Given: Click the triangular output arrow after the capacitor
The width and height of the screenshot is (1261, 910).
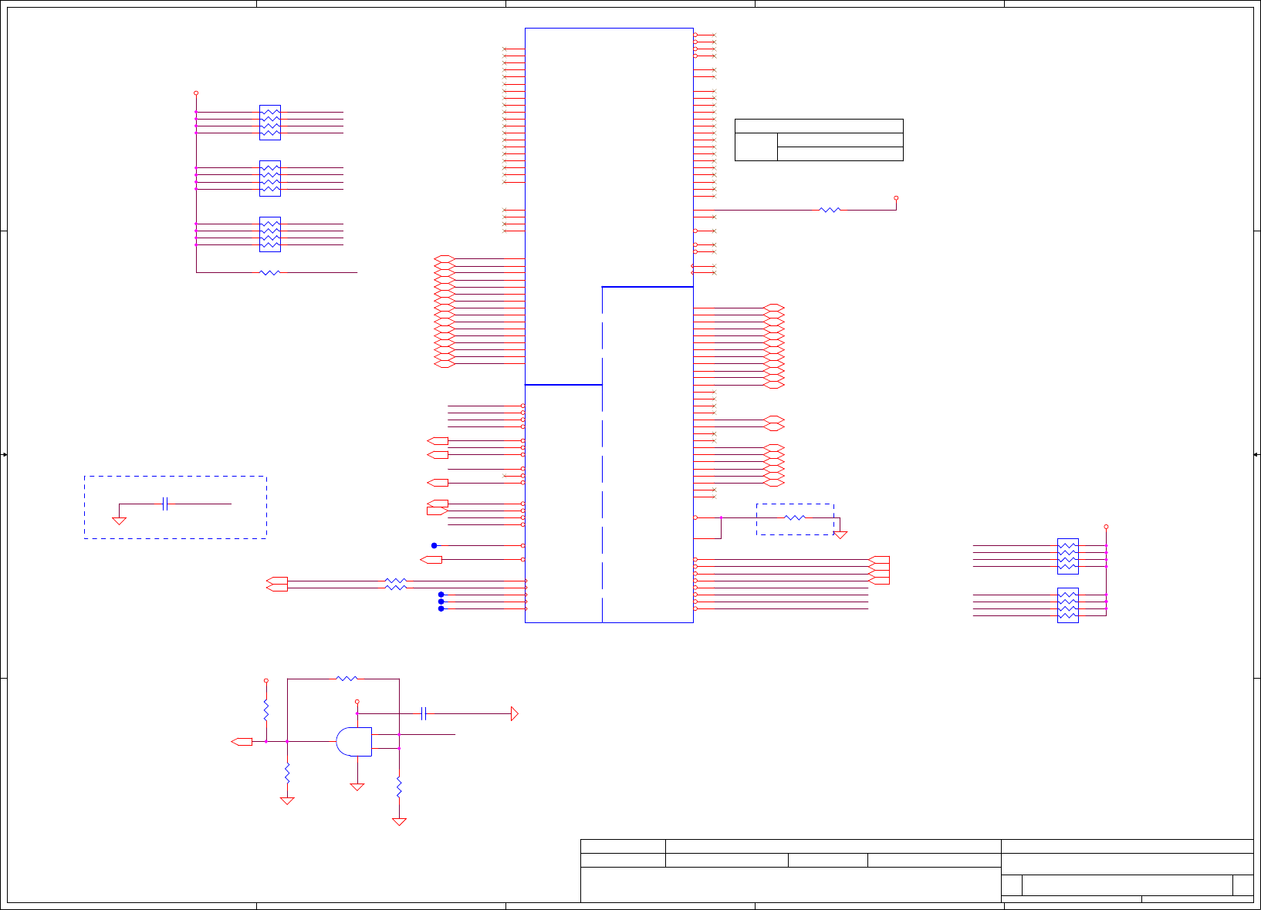Looking at the screenshot, I should [515, 714].
